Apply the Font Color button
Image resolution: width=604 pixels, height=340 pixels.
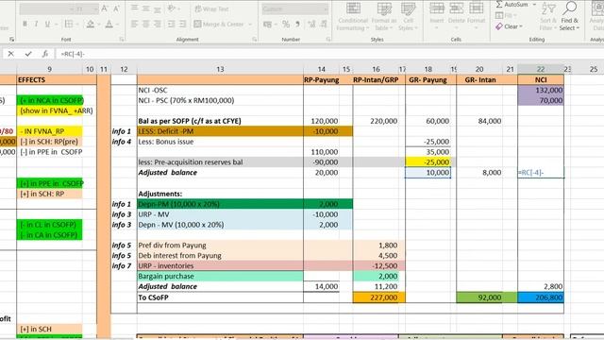pos(109,24)
